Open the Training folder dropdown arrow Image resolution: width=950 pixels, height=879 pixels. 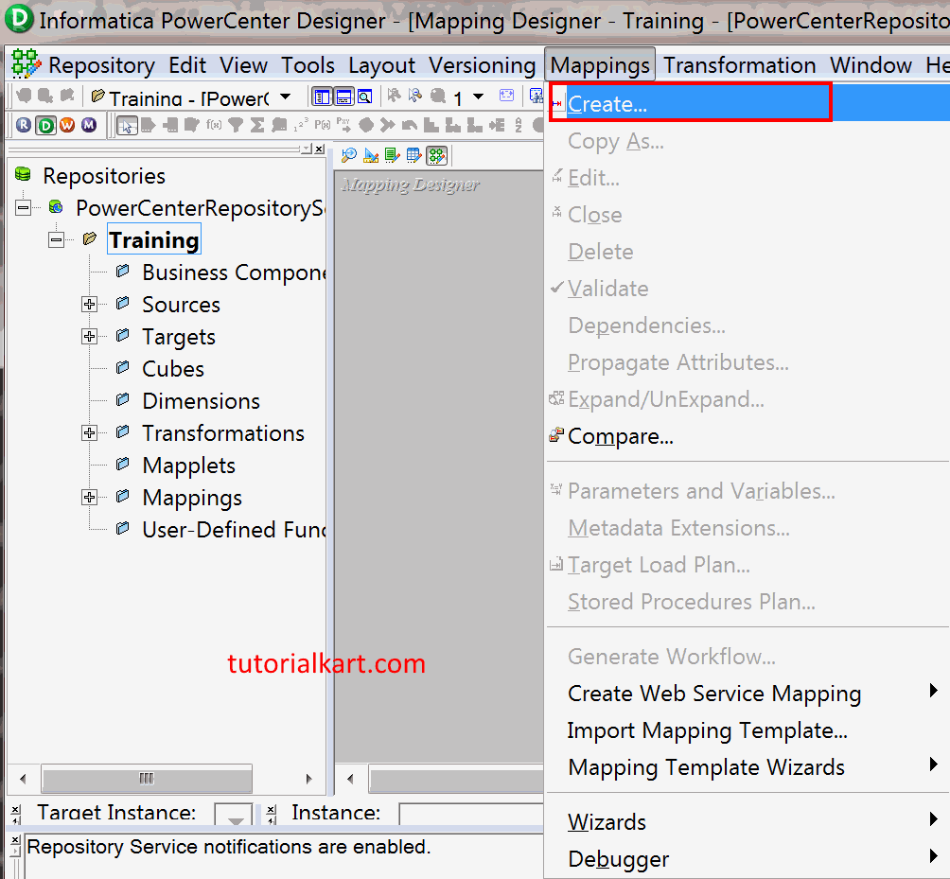click(286, 96)
